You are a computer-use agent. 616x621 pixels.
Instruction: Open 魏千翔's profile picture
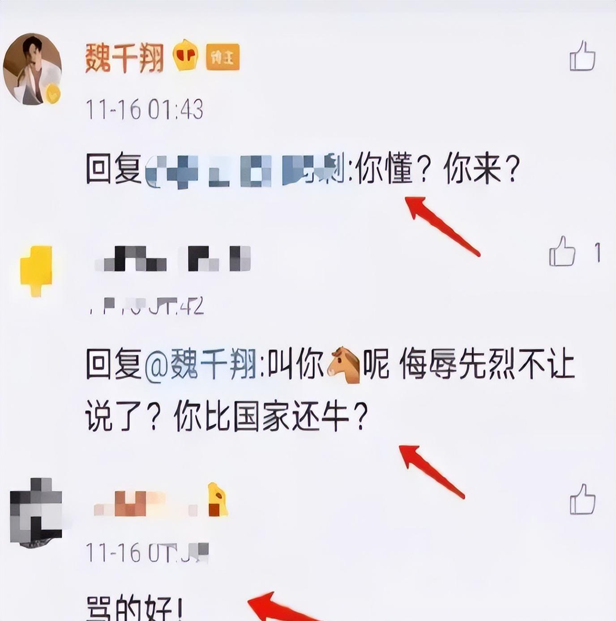(32, 69)
